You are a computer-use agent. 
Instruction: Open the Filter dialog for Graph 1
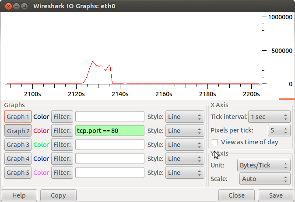pyautogui.click(x=62, y=117)
